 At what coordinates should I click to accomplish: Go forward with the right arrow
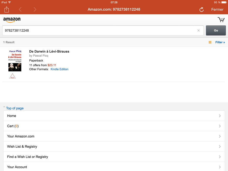click(x=35, y=9)
